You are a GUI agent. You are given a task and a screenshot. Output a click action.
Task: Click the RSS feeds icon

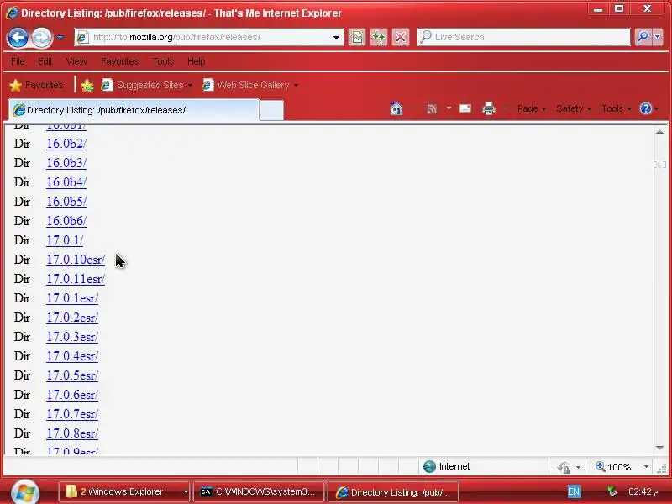432,109
